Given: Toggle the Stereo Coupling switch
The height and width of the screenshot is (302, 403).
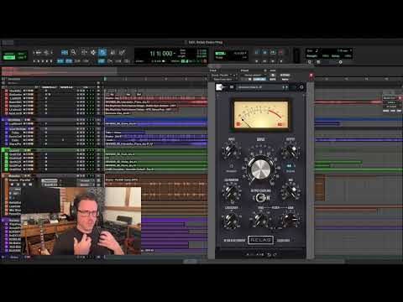Looking at the screenshot, I should [x=261, y=198].
